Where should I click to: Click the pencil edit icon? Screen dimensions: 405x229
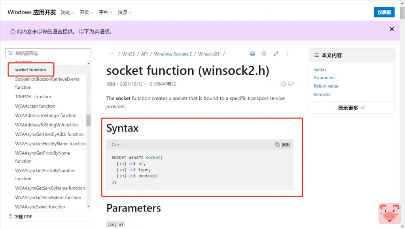tap(276, 54)
